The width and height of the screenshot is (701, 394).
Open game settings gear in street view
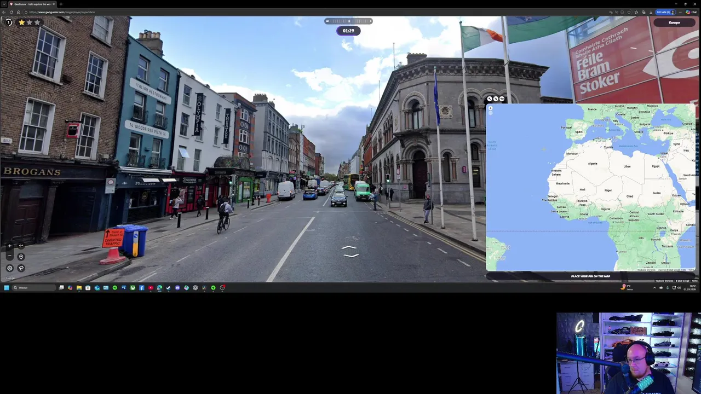click(x=10, y=268)
